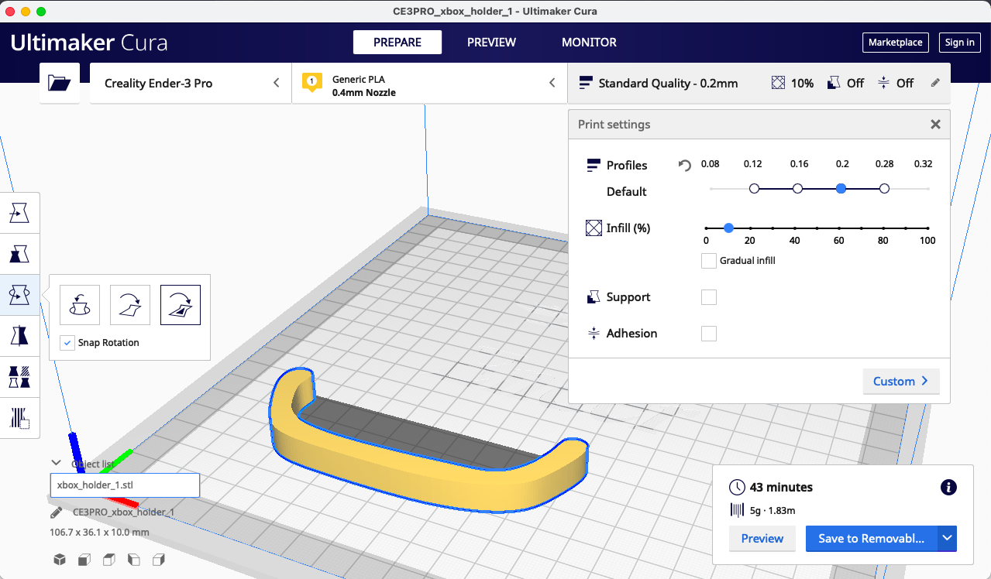Enable the Support checkbox
This screenshot has width=991, height=579.
(708, 297)
